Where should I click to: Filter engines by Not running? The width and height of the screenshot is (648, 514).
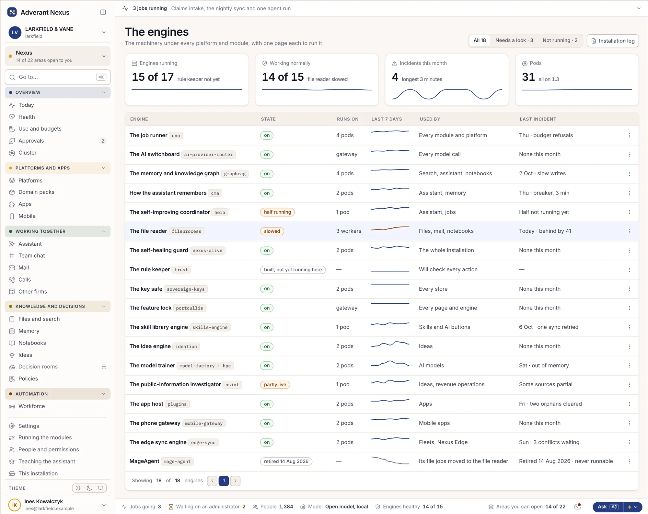click(x=560, y=41)
